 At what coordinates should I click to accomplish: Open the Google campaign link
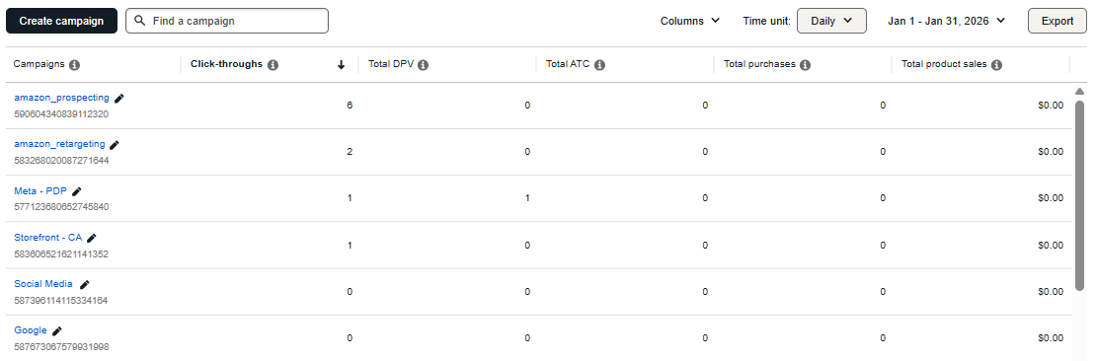(31, 330)
